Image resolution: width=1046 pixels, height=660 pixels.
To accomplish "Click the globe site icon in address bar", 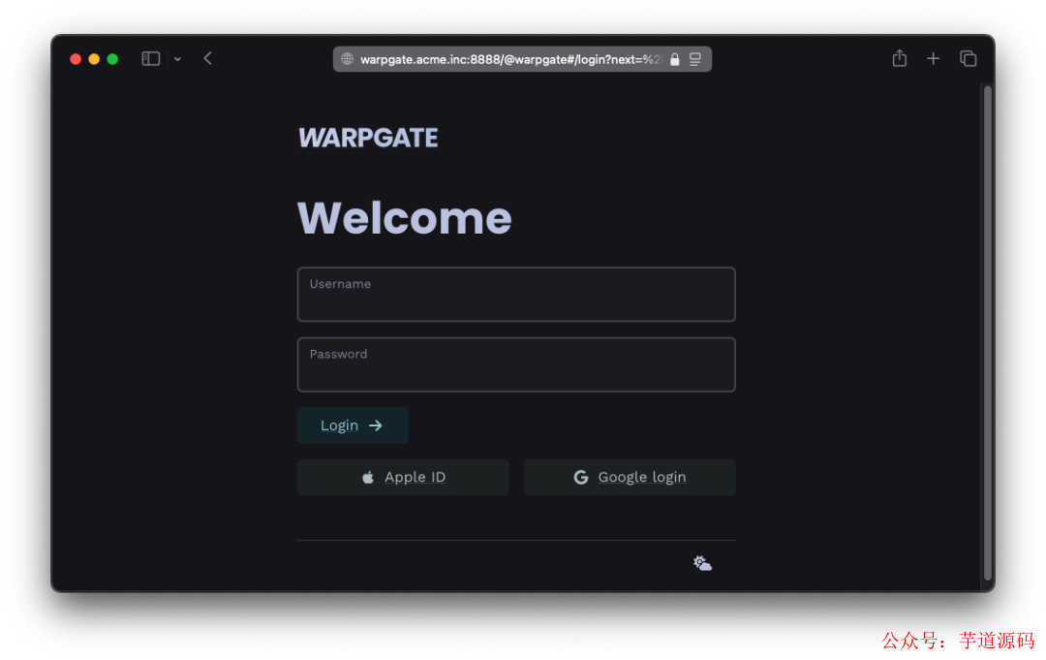I will [347, 59].
